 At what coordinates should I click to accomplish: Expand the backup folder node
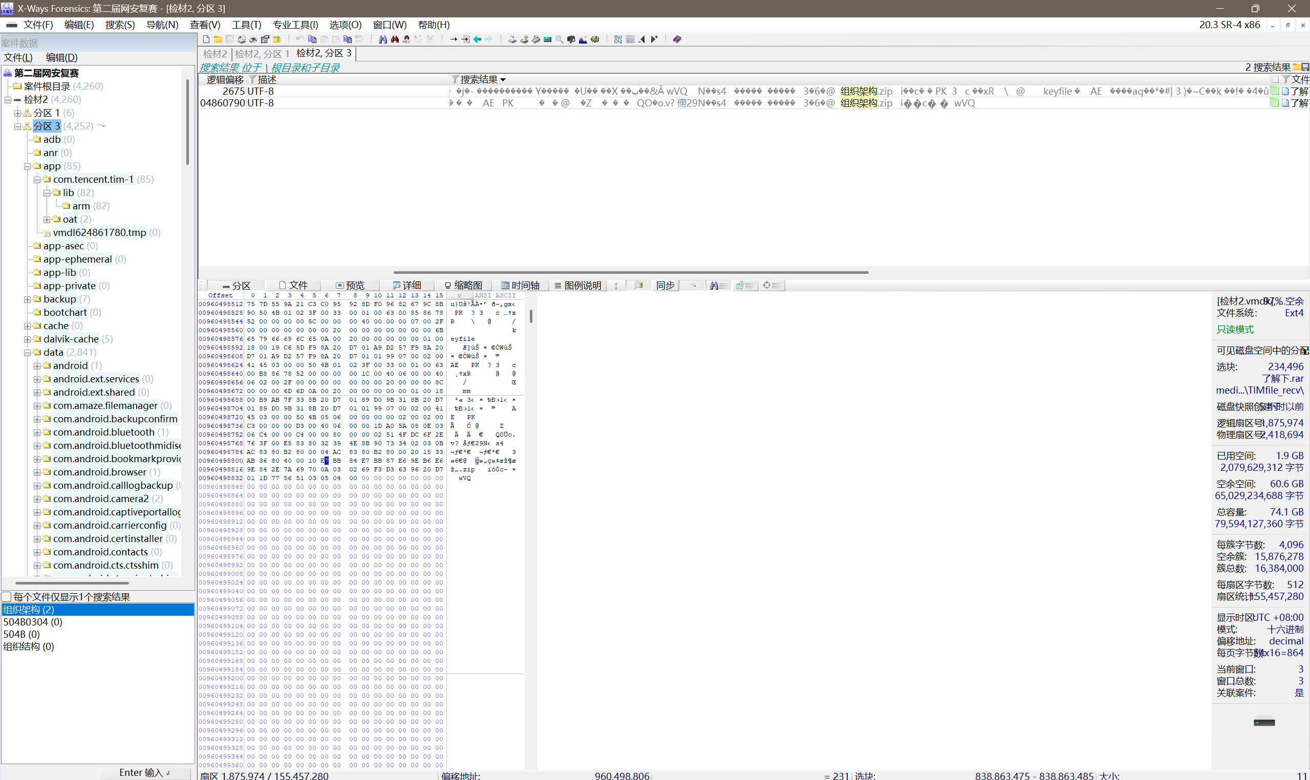click(27, 299)
